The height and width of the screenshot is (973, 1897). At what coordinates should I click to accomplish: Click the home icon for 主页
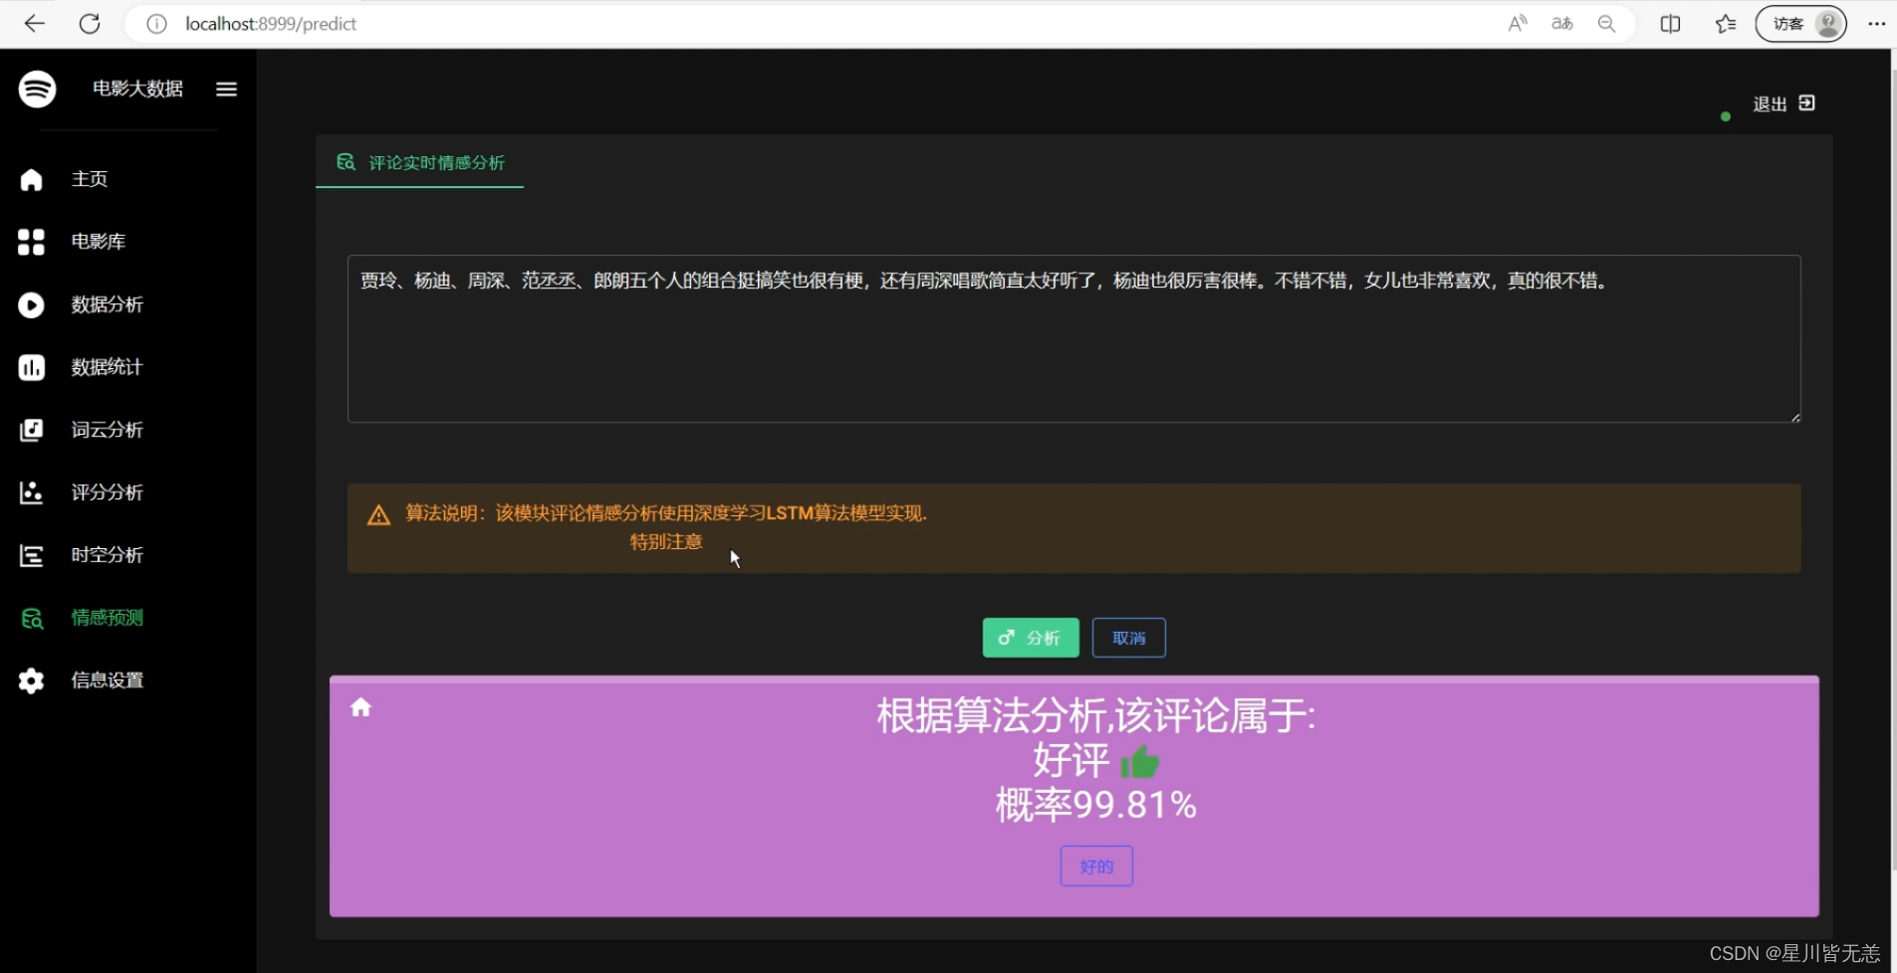coord(31,179)
